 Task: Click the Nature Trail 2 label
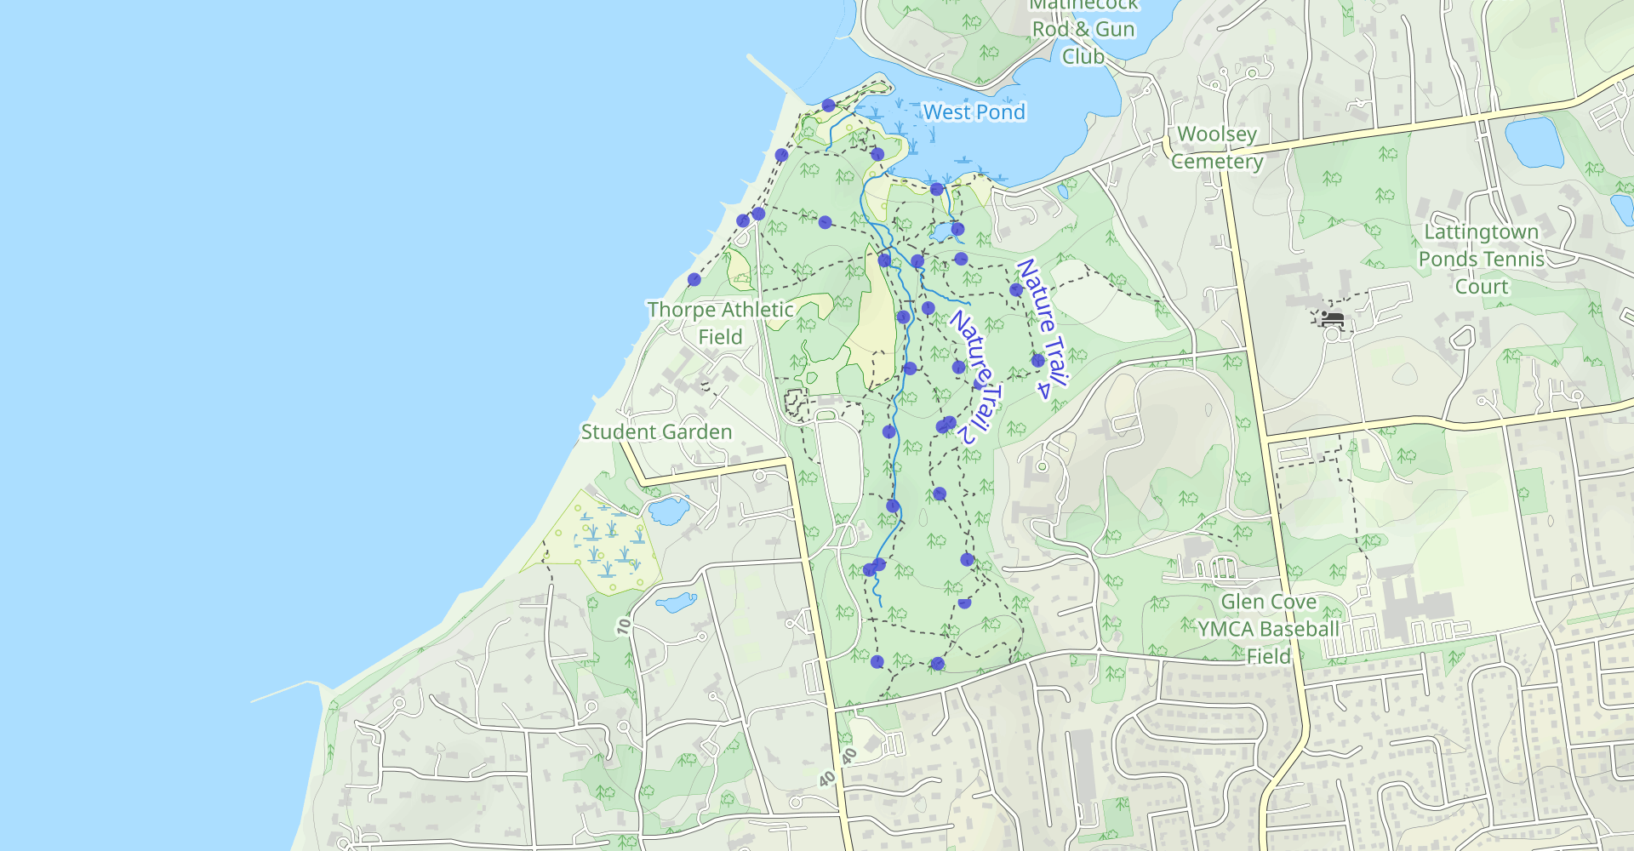point(977,377)
